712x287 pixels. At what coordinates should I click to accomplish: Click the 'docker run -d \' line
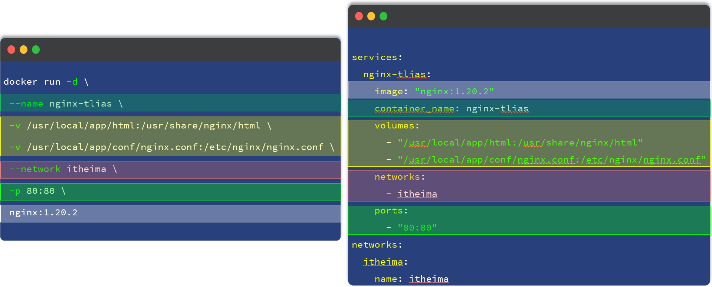point(46,82)
